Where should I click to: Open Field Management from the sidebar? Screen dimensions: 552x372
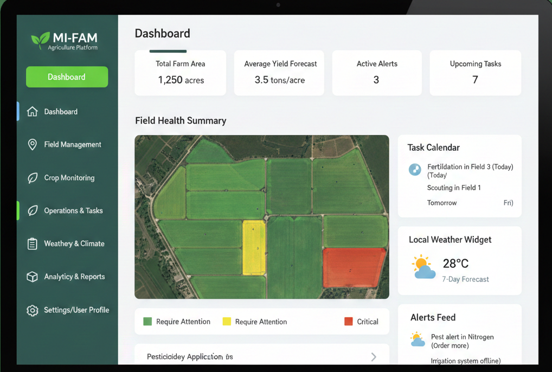coord(73,145)
